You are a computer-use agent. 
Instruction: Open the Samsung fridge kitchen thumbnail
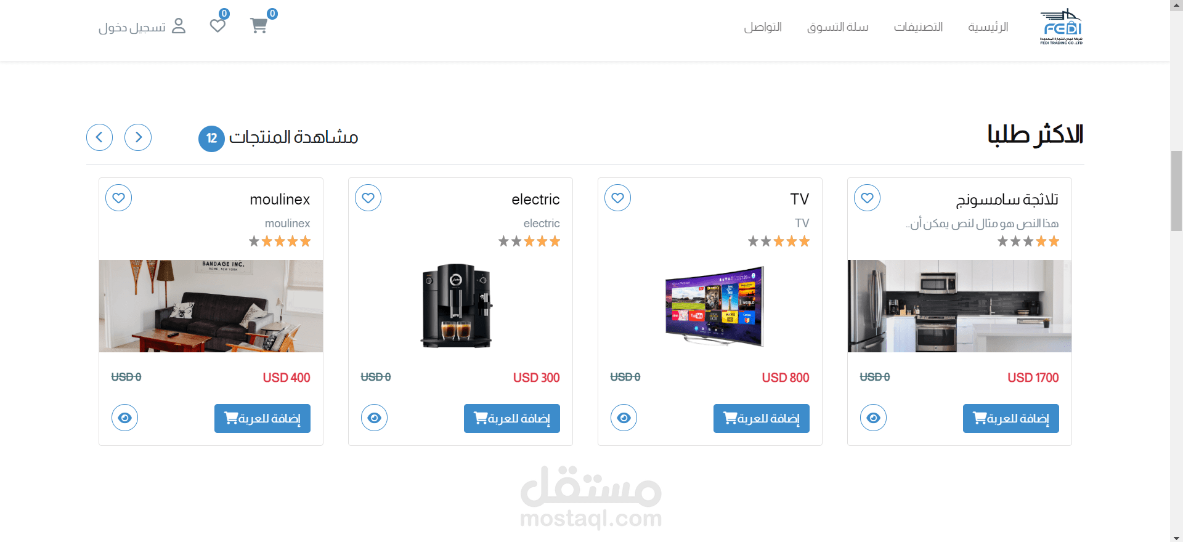(x=959, y=306)
